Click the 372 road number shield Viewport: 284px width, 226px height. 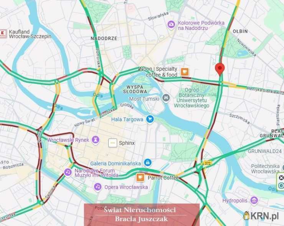(207, 163)
